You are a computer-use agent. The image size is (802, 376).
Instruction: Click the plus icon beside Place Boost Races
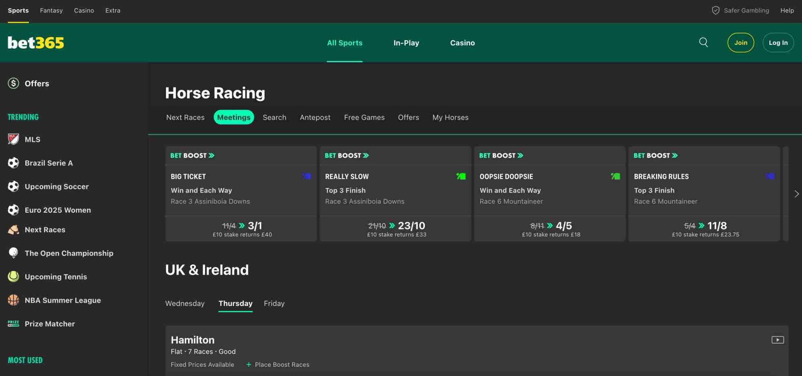coord(249,365)
